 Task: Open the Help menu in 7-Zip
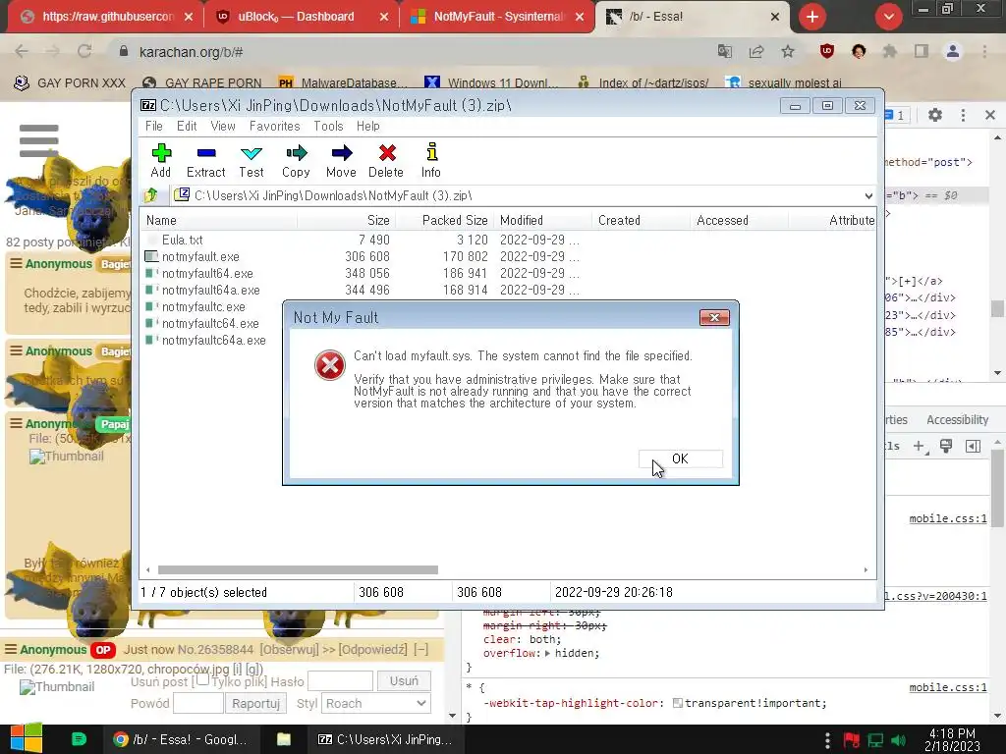pyautogui.click(x=368, y=127)
